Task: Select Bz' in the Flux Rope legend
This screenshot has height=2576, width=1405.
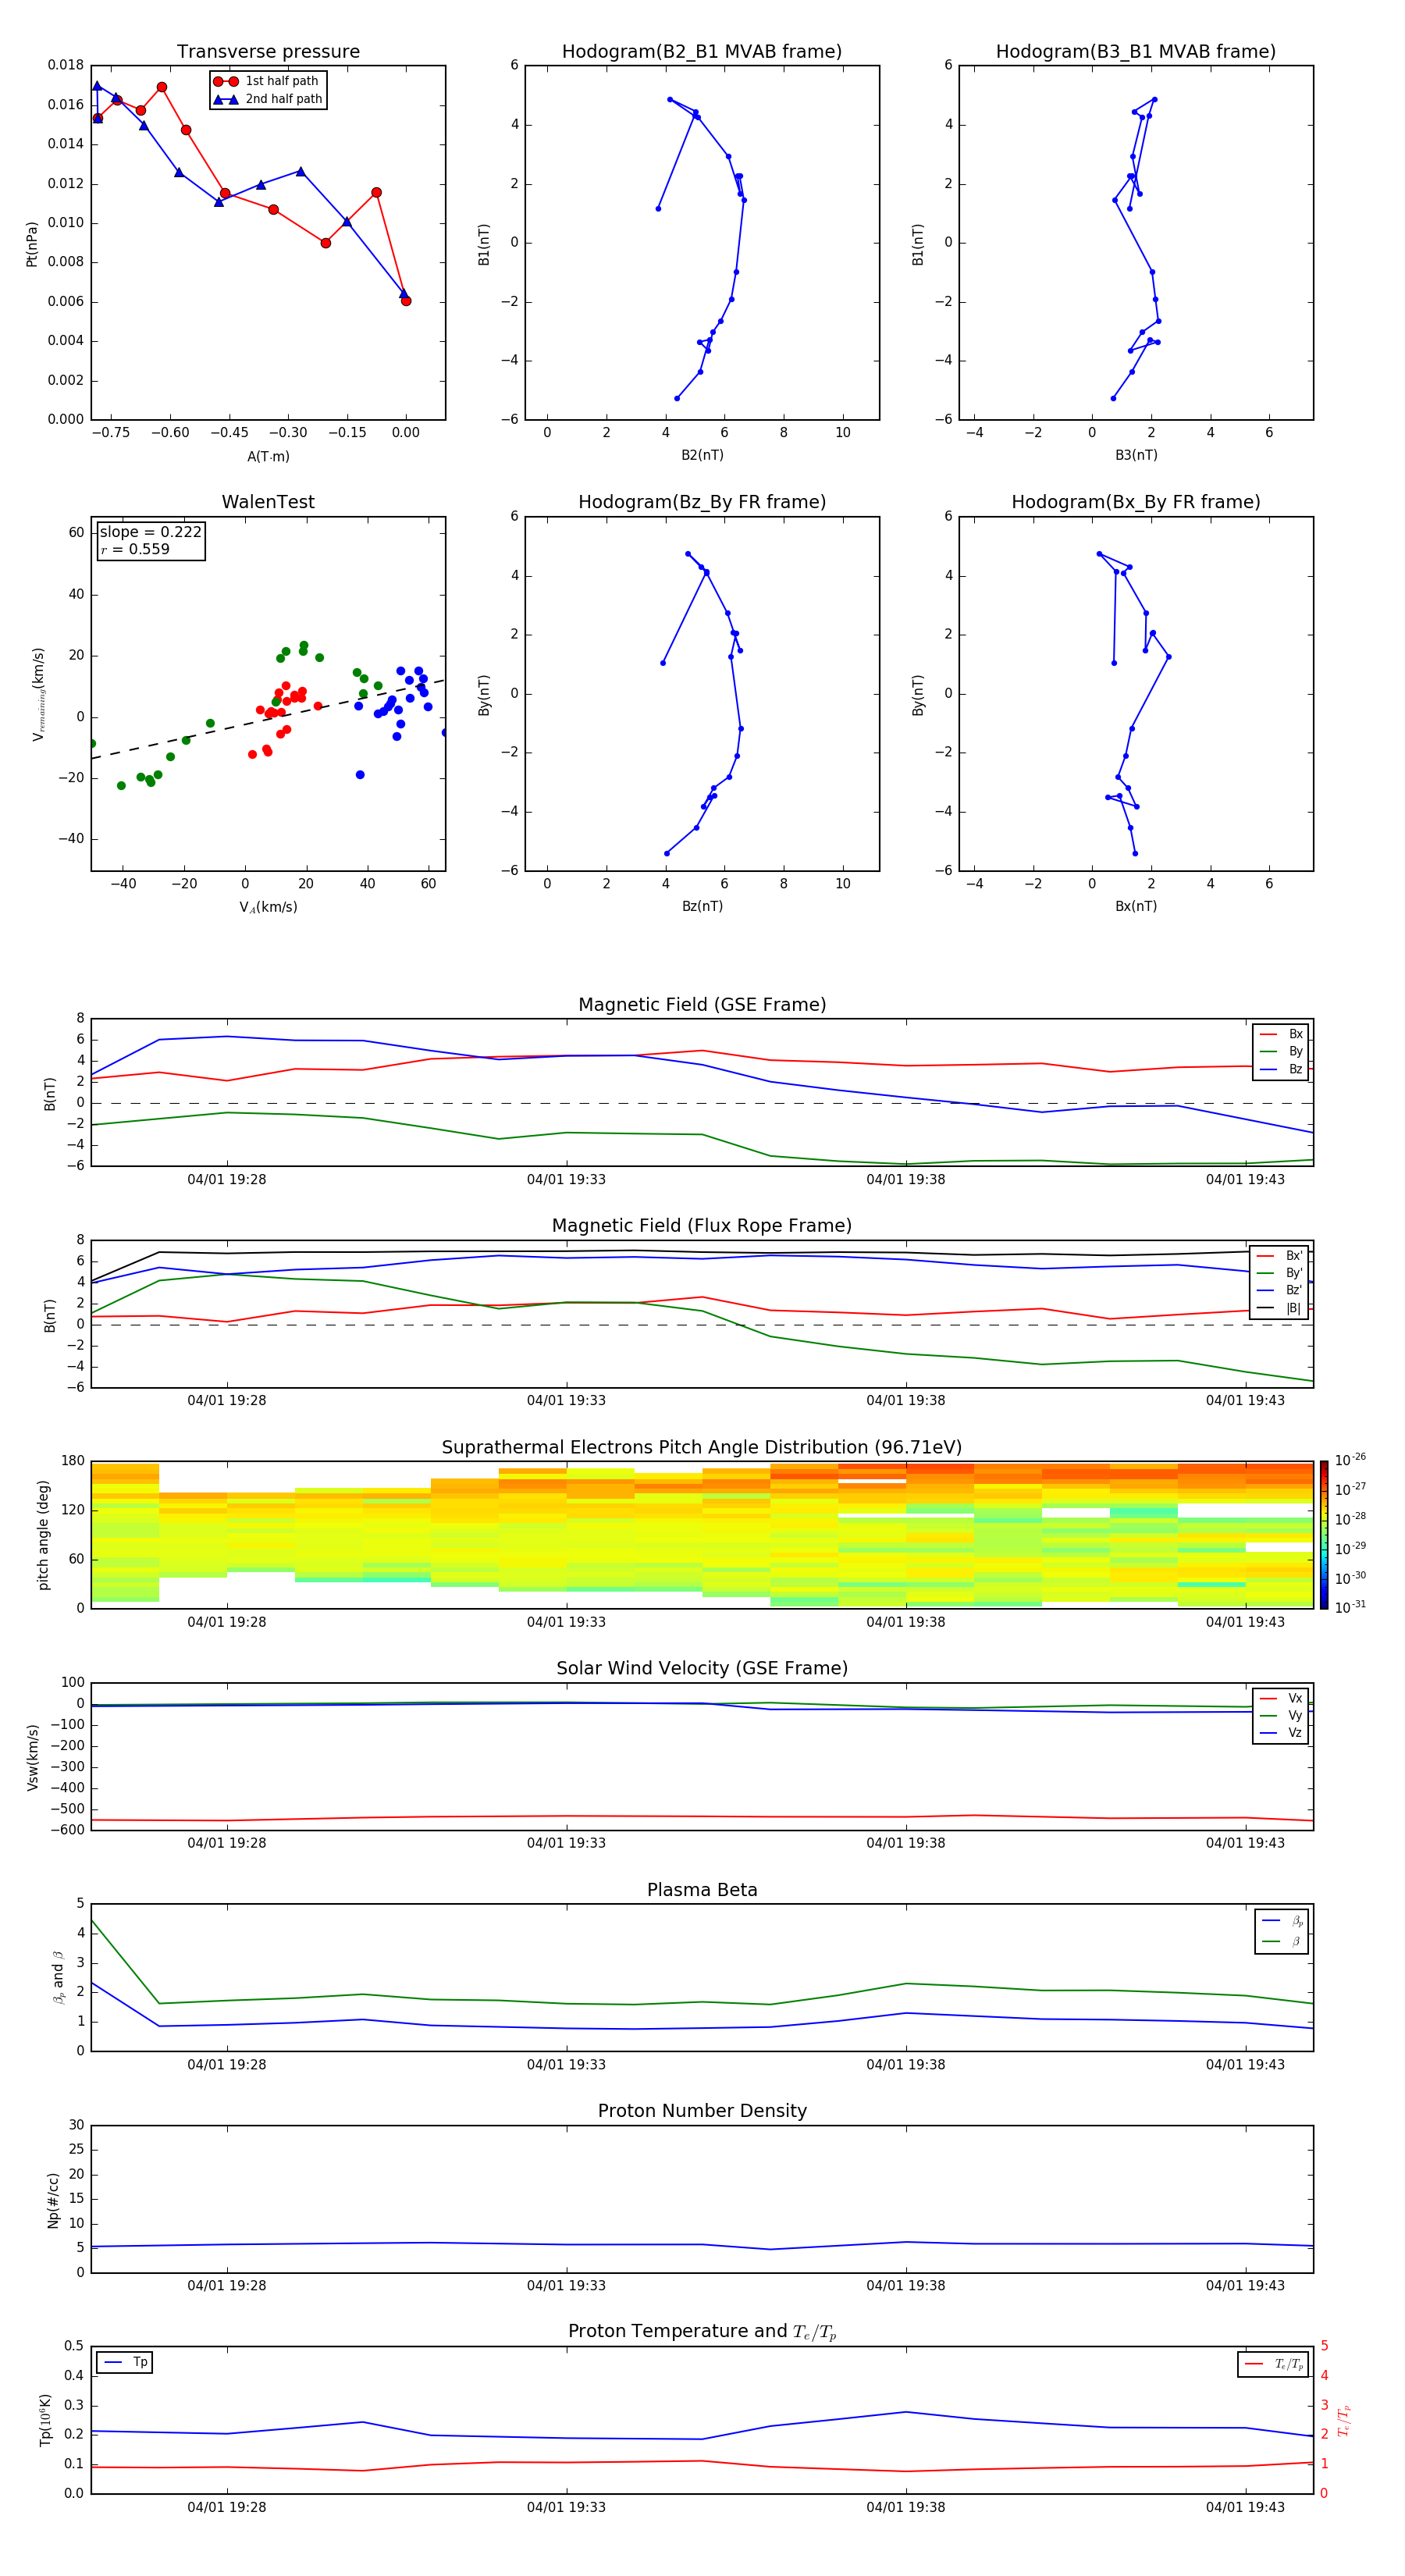Action: (1280, 1290)
